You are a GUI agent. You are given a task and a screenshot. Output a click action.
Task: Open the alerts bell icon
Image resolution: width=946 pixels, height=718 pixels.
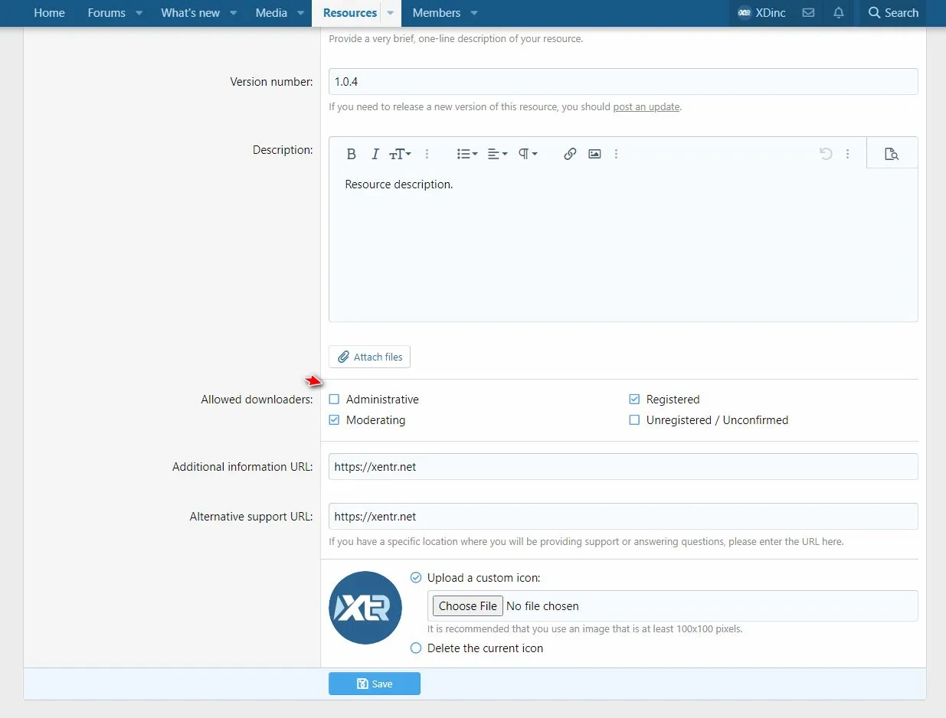[839, 13]
